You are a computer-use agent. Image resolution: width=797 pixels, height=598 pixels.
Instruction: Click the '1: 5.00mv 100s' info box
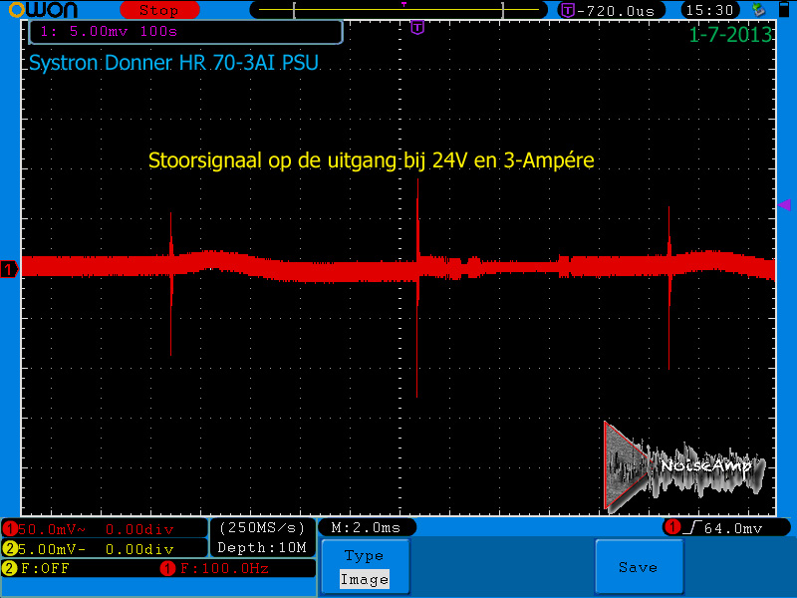(x=186, y=32)
